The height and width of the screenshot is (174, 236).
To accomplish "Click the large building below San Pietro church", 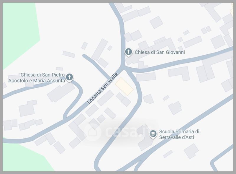I will click(x=61, y=92).
